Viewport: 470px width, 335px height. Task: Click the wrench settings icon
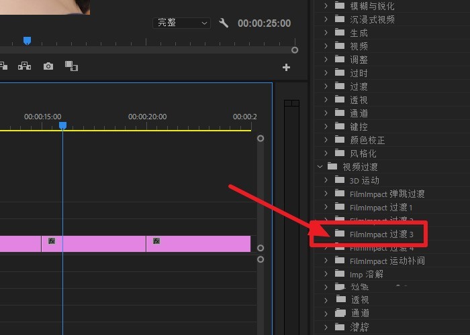tap(224, 23)
